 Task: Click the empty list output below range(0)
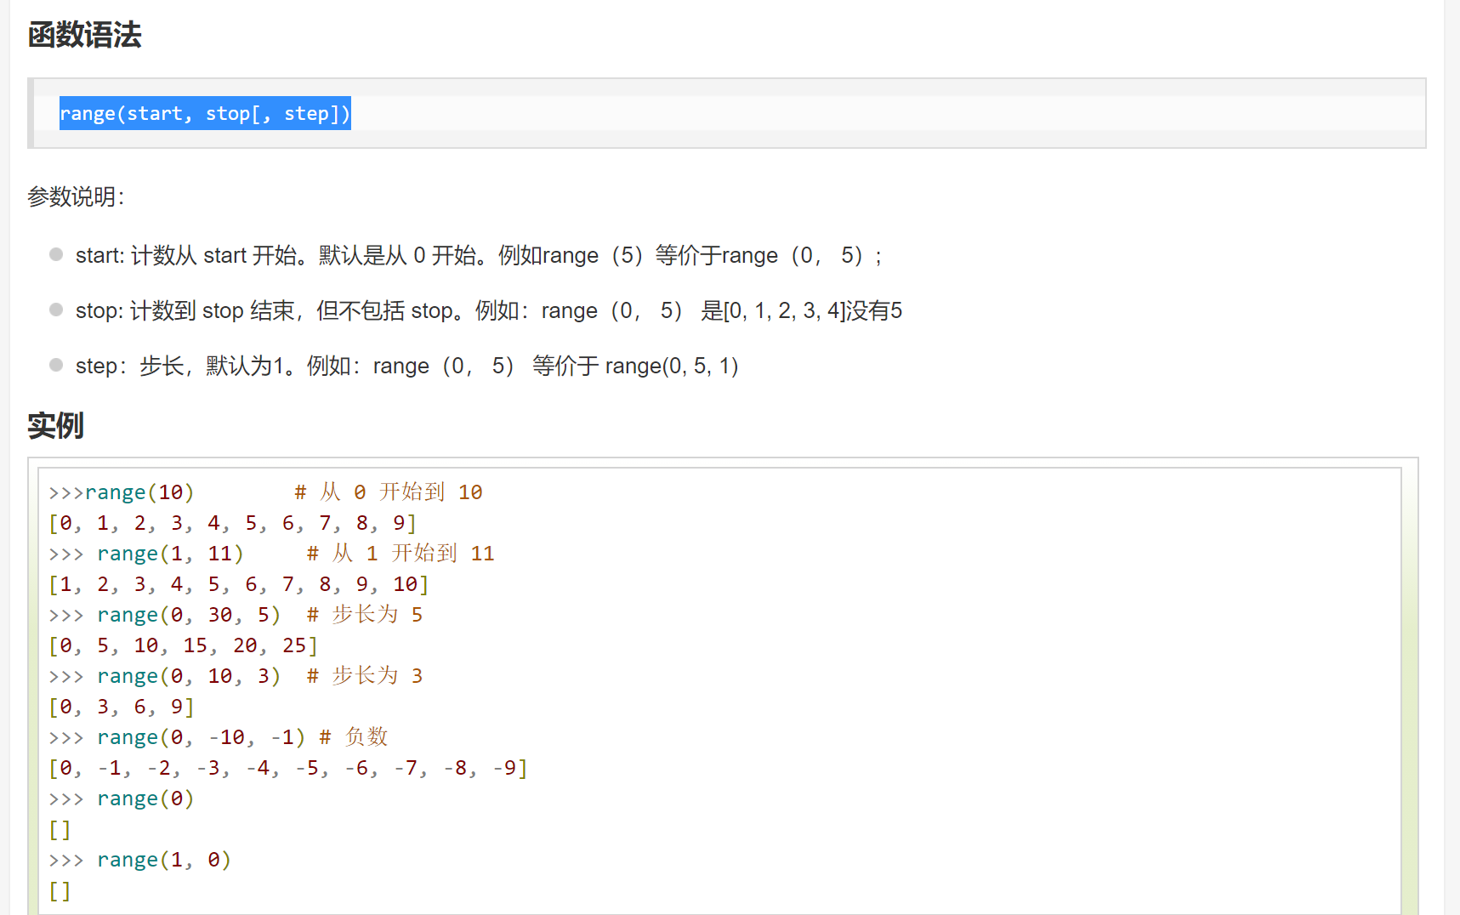click(60, 829)
